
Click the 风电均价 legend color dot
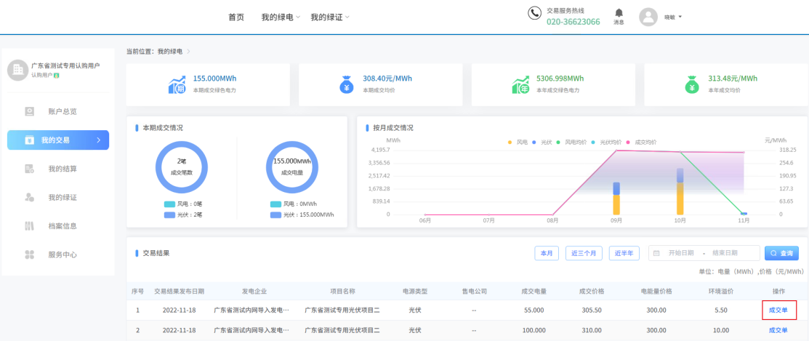click(x=559, y=143)
